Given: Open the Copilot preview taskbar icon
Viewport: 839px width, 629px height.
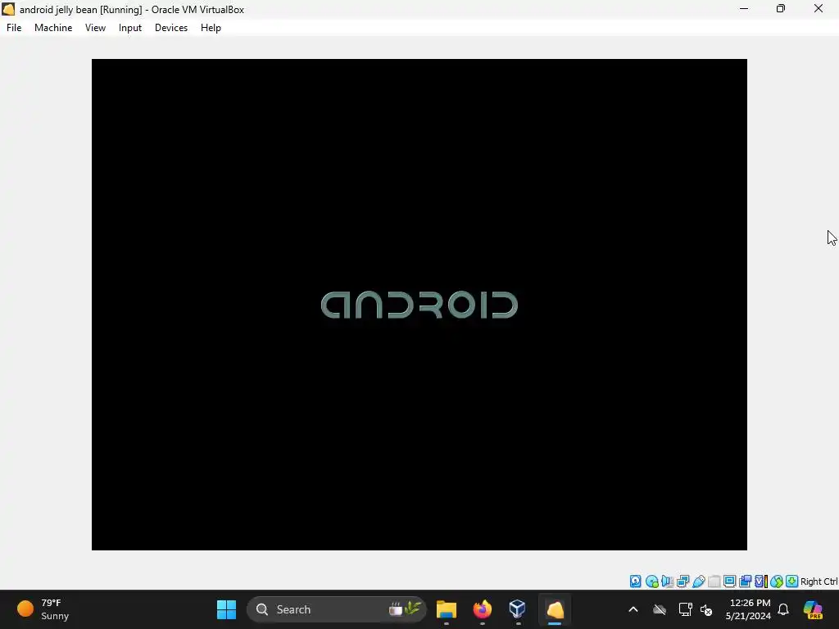Looking at the screenshot, I should point(813,609).
